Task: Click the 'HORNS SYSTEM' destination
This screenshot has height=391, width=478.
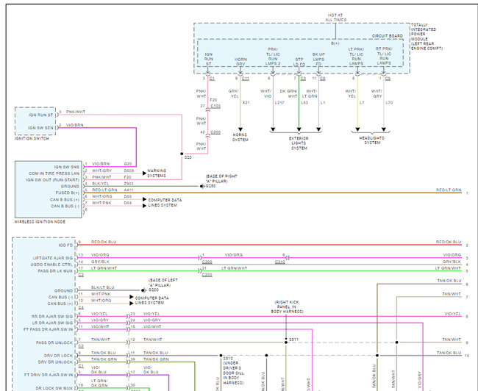Action: pos(240,137)
